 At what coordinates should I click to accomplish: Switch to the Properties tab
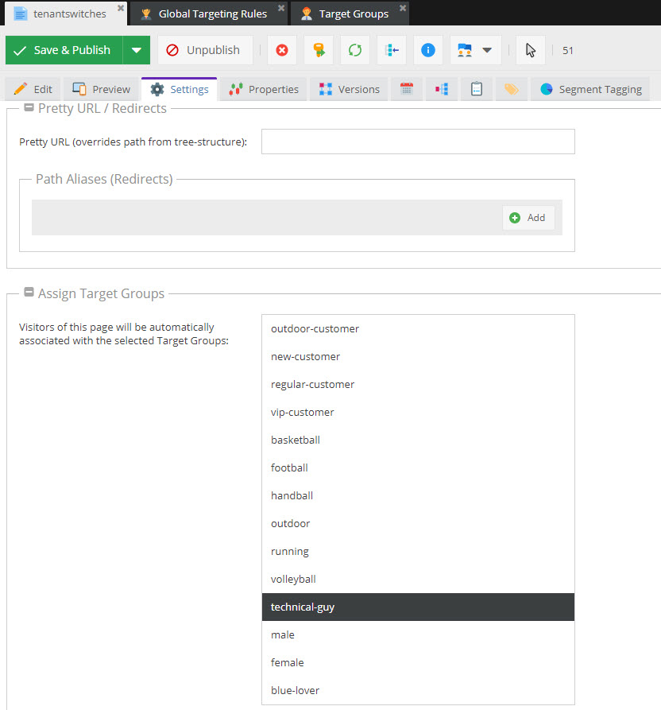pos(264,89)
